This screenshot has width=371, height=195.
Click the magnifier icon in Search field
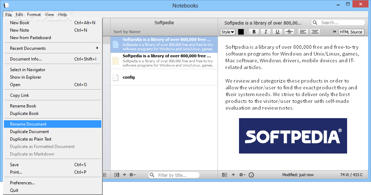tap(315, 22)
